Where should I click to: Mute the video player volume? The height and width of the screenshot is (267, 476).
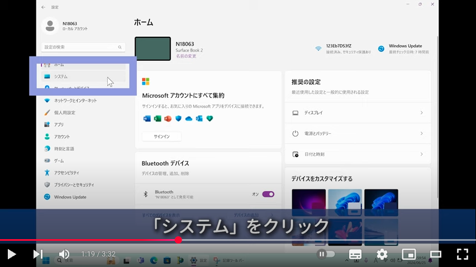(x=64, y=254)
